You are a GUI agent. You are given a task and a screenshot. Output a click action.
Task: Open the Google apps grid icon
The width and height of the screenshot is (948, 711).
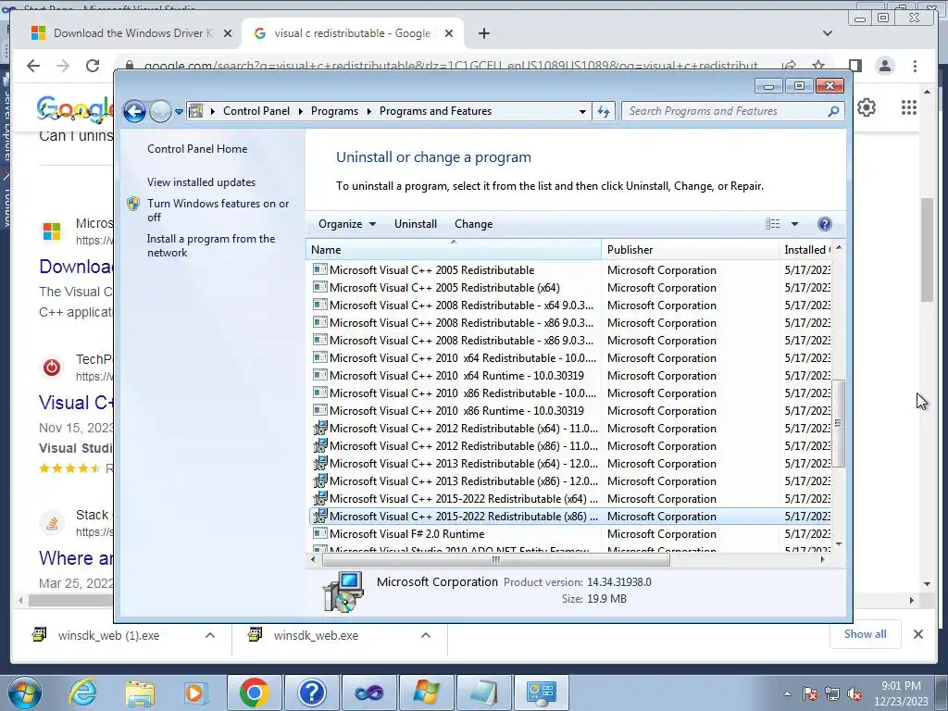(x=909, y=107)
